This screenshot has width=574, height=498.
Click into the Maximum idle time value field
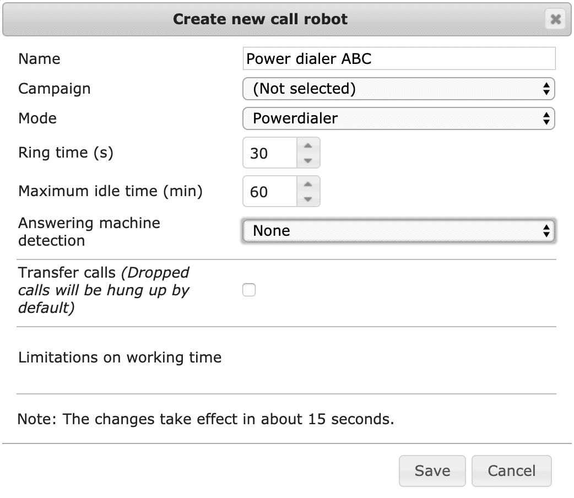point(270,192)
